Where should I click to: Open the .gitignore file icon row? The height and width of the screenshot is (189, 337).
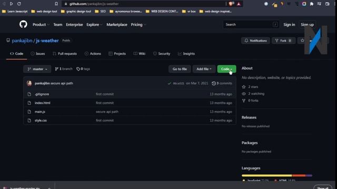click(x=29, y=94)
